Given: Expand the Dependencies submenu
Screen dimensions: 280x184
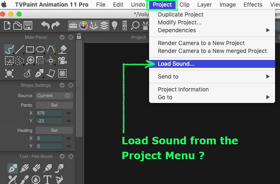Looking at the screenshot, I should click(212, 30).
